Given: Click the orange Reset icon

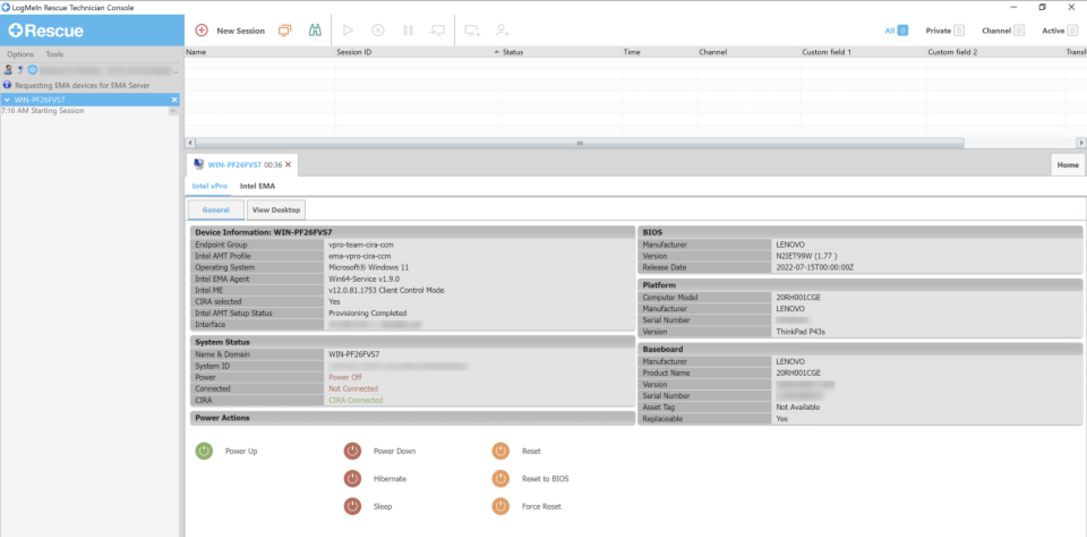Looking at the screenshot, I should coord(501,451).
